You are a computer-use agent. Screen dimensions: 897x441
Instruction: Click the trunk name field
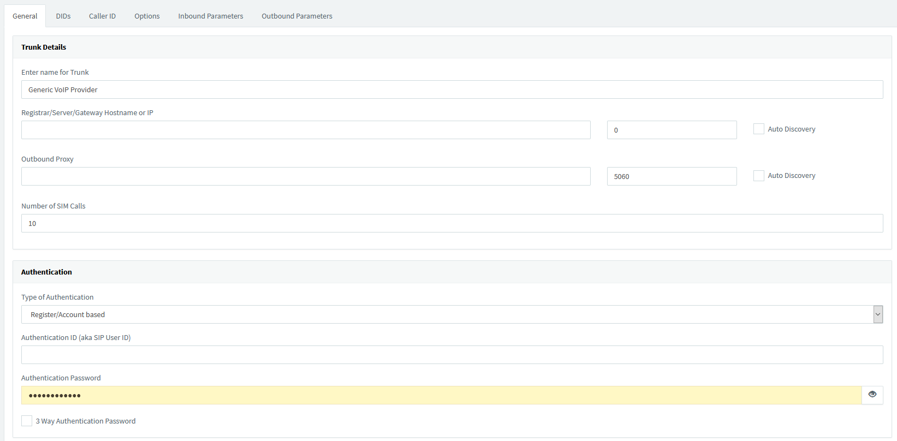click(x=452, y=90)
